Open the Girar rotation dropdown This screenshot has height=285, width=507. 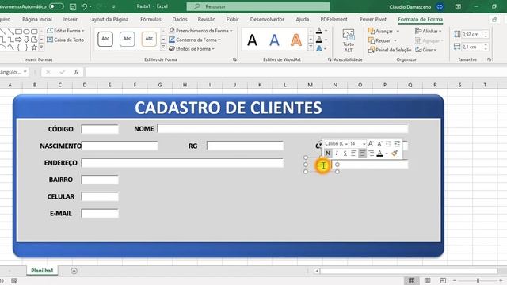click(x=426, y=50)
